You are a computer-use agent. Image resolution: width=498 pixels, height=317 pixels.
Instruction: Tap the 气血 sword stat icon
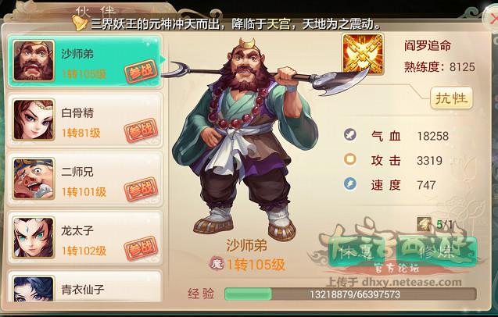[350, 134]
